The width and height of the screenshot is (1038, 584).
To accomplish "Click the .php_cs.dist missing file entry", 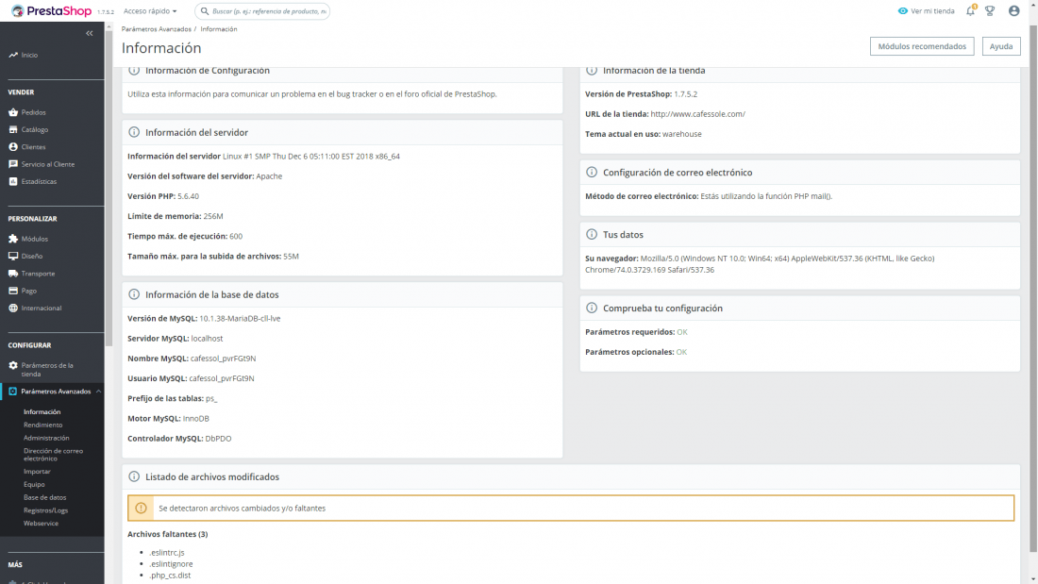I will tap(170, 576).
